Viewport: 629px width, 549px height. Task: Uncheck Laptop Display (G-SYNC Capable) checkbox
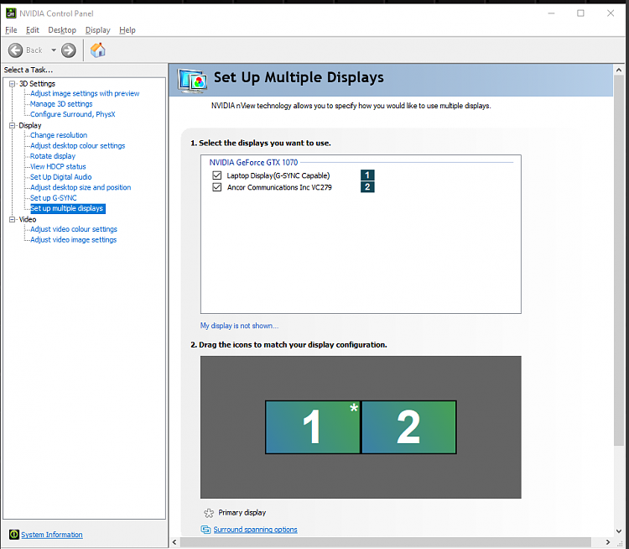pos(216,175)
